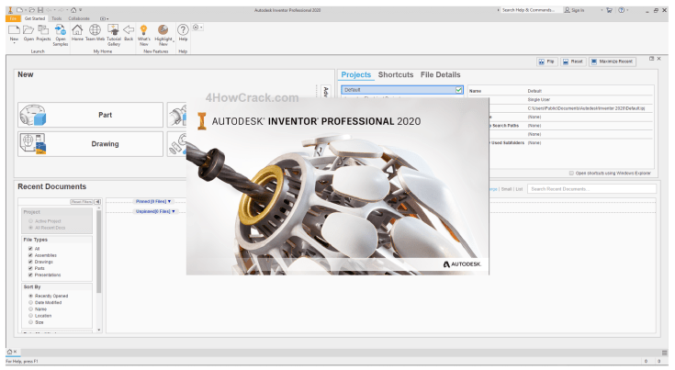Uncheck the Parts file type
Image resolution: width=675 pixels, height=370 pixels.
[x=30, y=268]
